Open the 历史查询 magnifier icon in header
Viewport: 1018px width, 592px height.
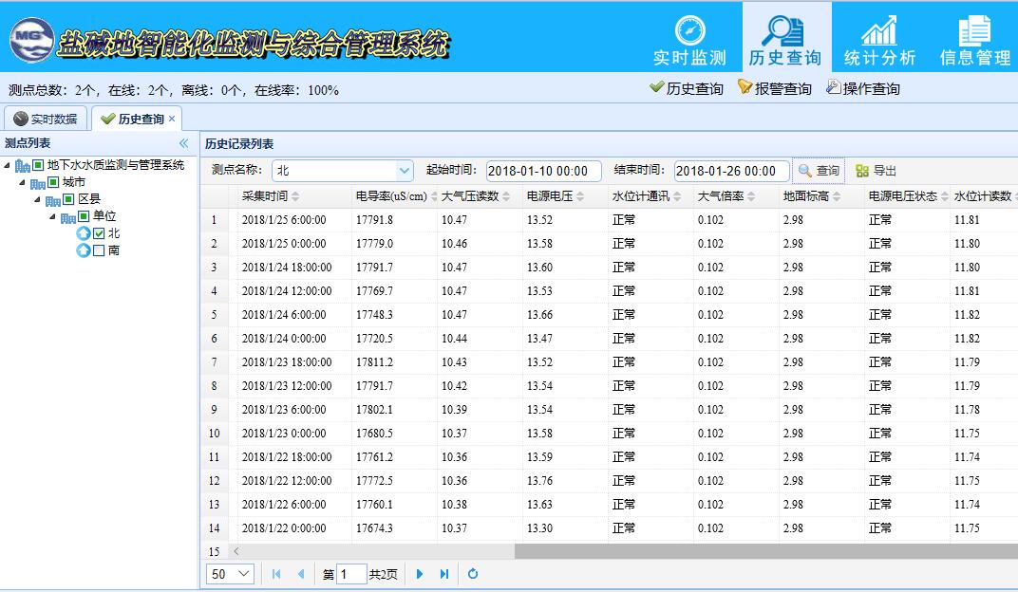tap(783, 29)
